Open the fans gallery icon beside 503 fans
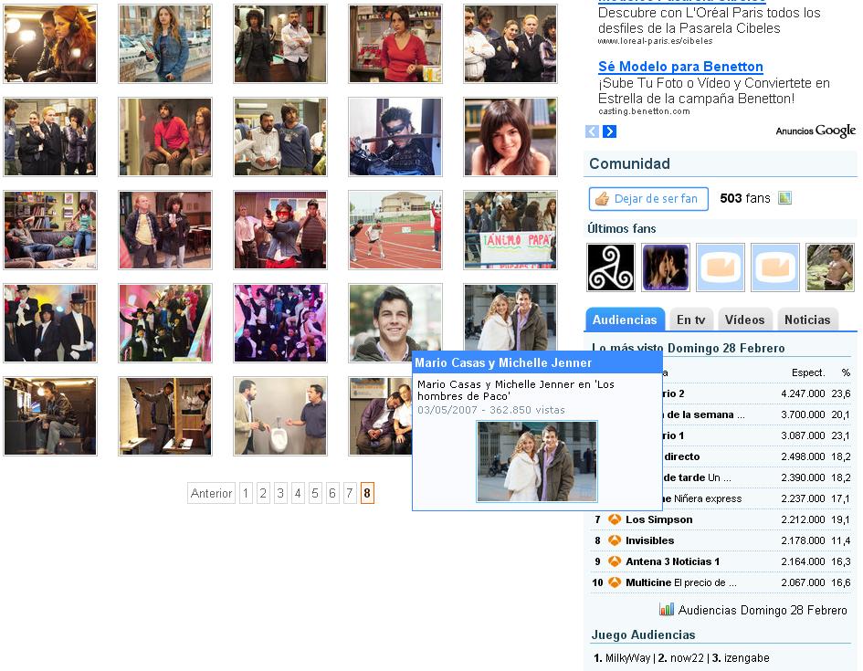 click(x=784, y=198)
